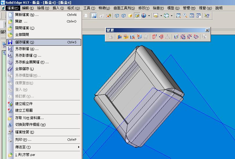
Task: Open the 編輯 (E) menu
Action: pyautogui.click(x=28, y=8)
